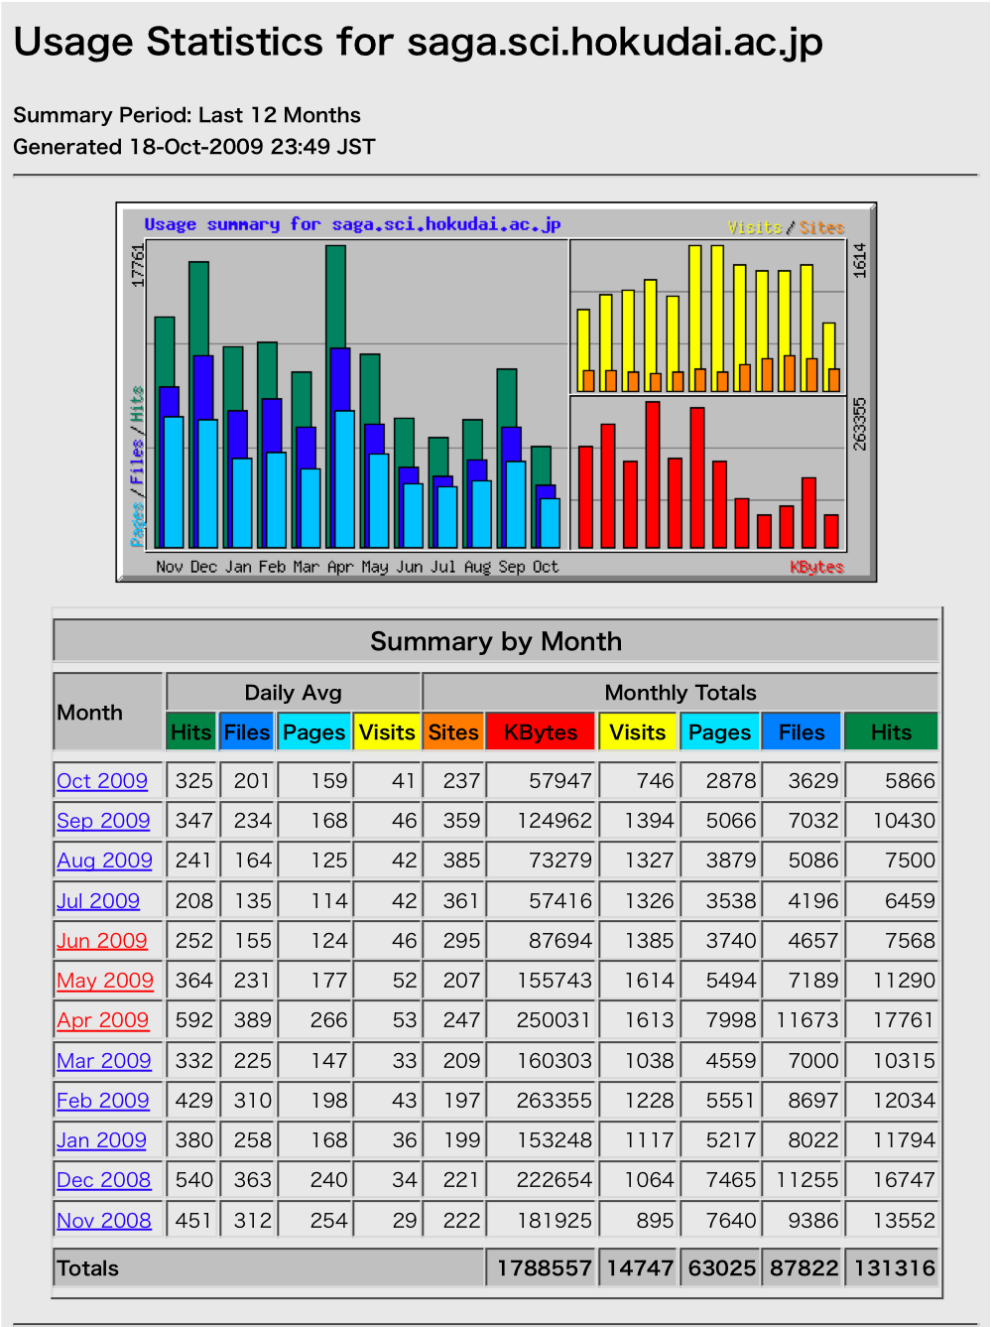Open the Aug 2009 monthly report link

104,861
